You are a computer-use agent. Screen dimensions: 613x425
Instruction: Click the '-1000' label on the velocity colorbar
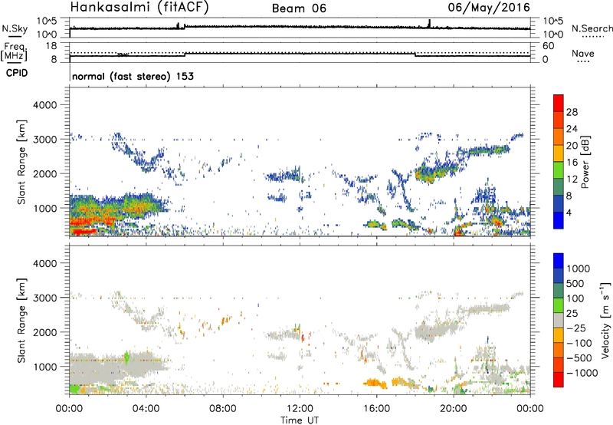click(x=582, y=373)
